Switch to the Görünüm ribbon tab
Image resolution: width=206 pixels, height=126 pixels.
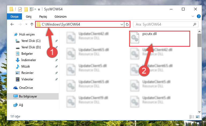pos(61,17)
